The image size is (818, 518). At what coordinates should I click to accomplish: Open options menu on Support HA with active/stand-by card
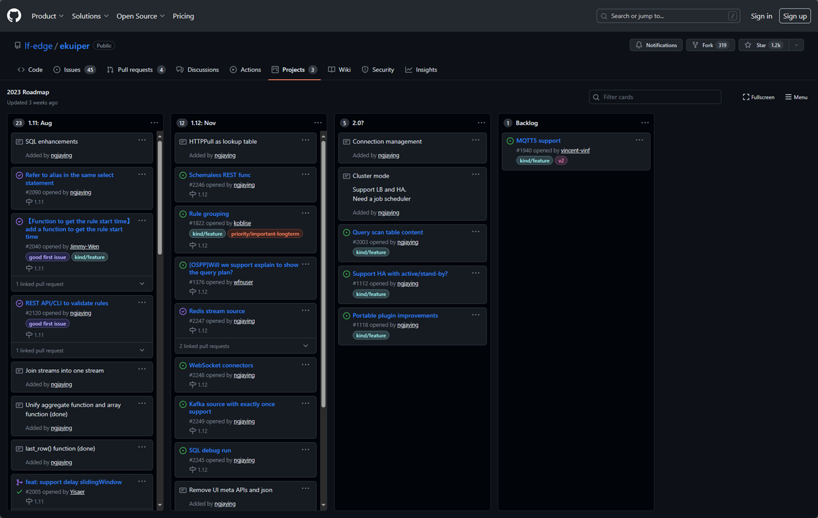pos(475,273)
